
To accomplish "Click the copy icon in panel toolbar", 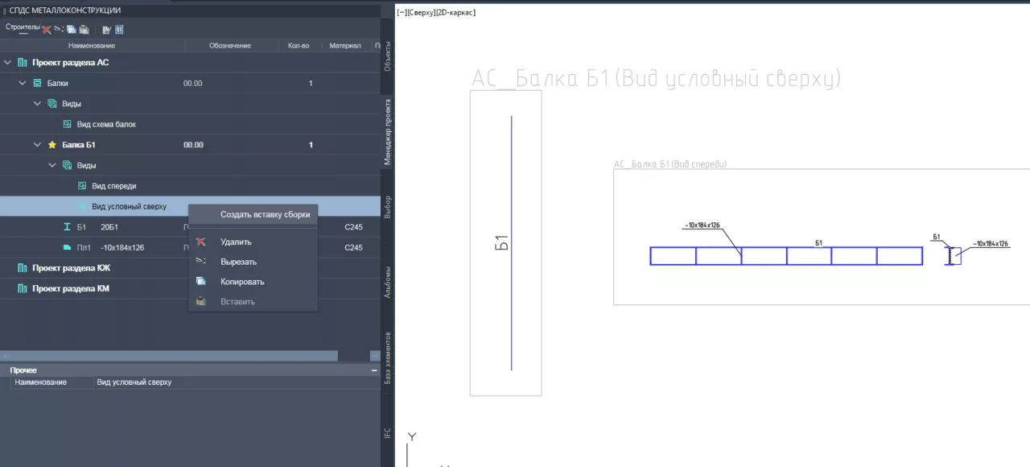I will tap(72, 30).
